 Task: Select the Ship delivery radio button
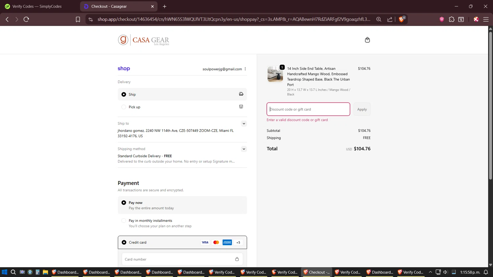pos(124,94)
